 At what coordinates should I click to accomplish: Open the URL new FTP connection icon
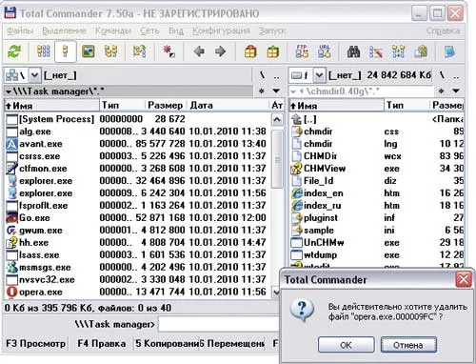(x=325, y=51)
